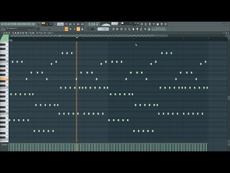Open the plugin picker plug icon

pyautogui.click(x=137, y=29)
